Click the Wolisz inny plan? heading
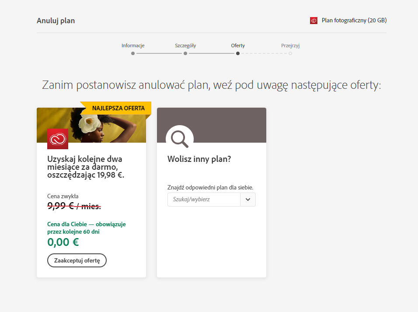The width and height of the screenshot is (418, 312). [x=199, y=159]
